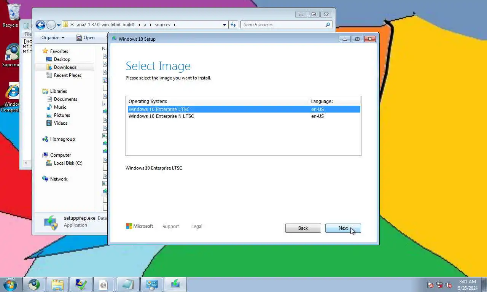Click the Next button in Setup
This screenshot has width=487, height=292.
point(343,228)
